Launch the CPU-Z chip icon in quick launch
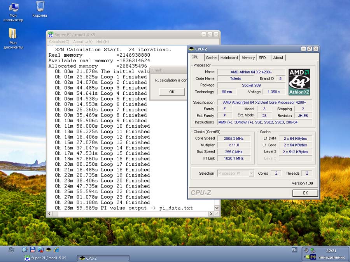 49,250
